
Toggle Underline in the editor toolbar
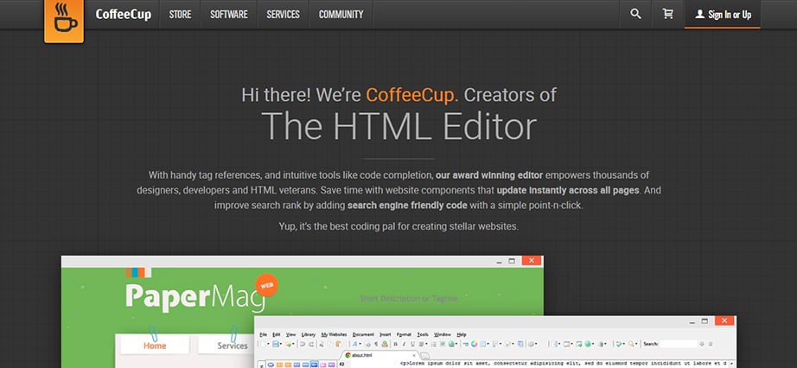pyautogui.click(x=412, y=344)
